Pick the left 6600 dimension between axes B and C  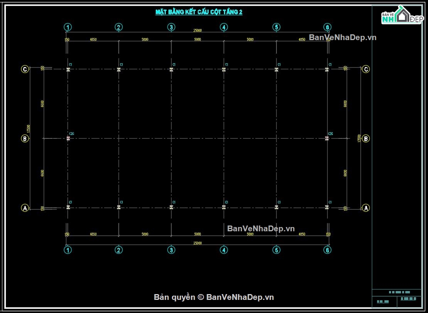coord(42,104)
